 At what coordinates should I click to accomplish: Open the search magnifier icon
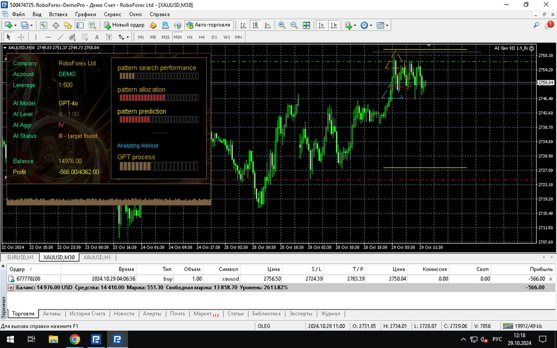coord(537,25)
